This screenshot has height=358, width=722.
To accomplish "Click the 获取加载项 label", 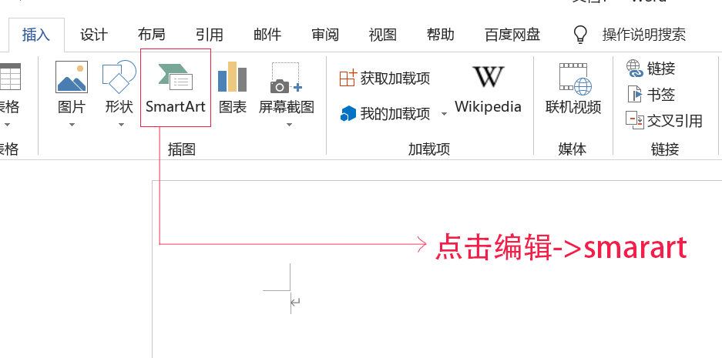I will point(395,79).
